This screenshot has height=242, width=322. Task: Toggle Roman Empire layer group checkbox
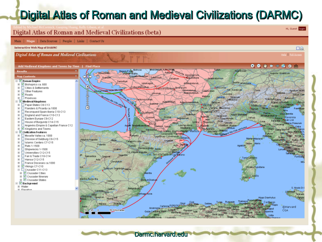coord(20,81)
